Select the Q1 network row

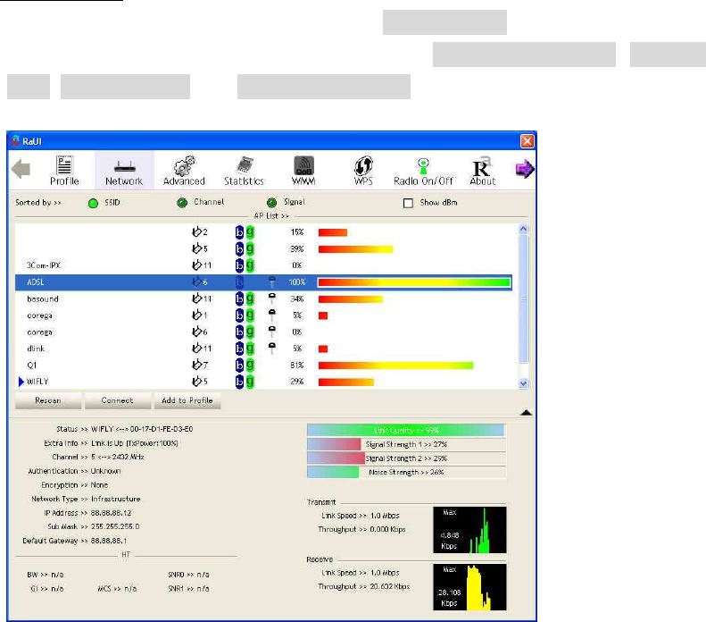tap(263, 366)
